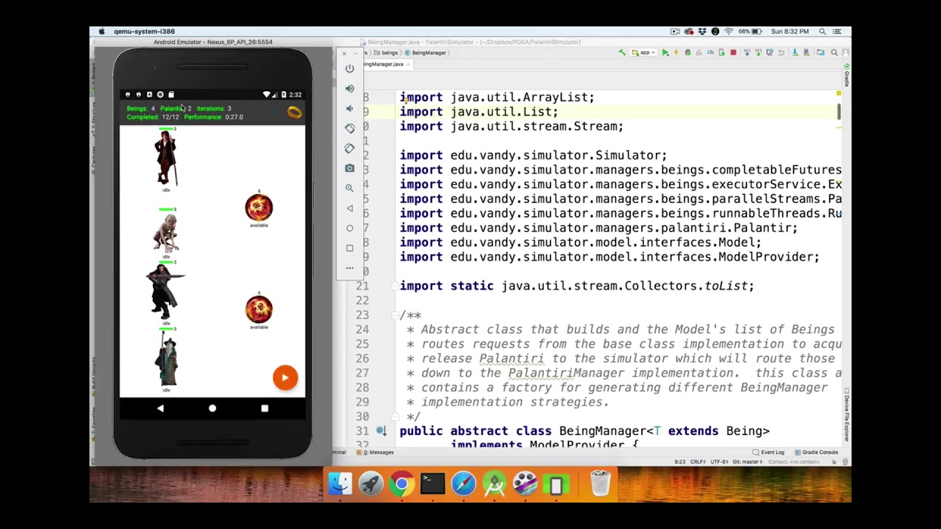Open Google Chrome from the Dock
This screenshot has height=529, width=941.
pos(401,484)
